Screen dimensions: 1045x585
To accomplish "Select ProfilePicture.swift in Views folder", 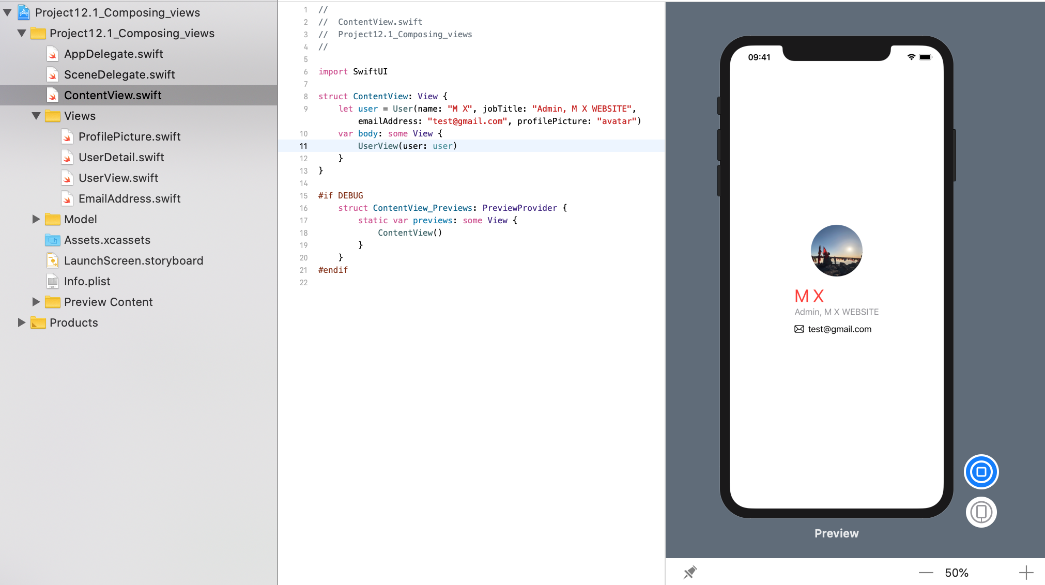I will tap(129, 136).
